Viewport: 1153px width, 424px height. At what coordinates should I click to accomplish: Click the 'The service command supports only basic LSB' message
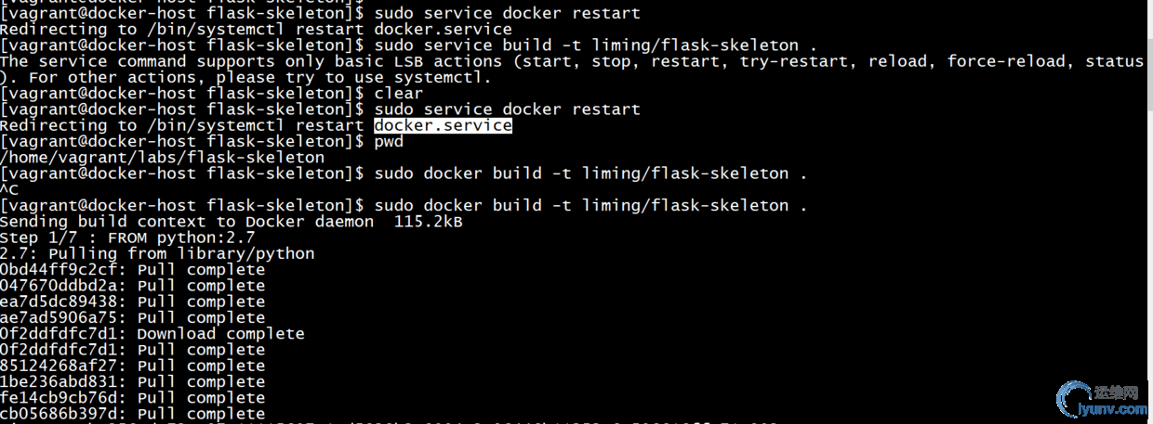pos(572,61)
